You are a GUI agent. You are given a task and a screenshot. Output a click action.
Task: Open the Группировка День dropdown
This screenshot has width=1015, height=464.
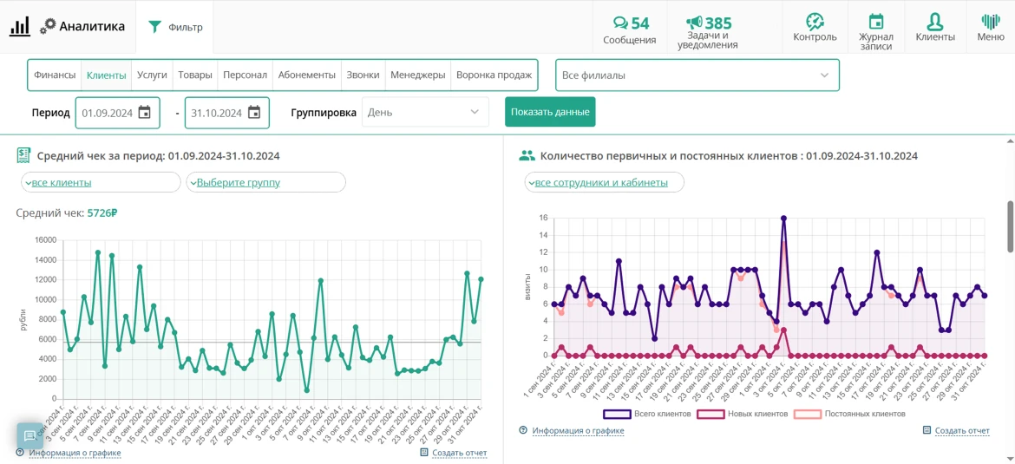pyautogui.click(x=425, y=112)
